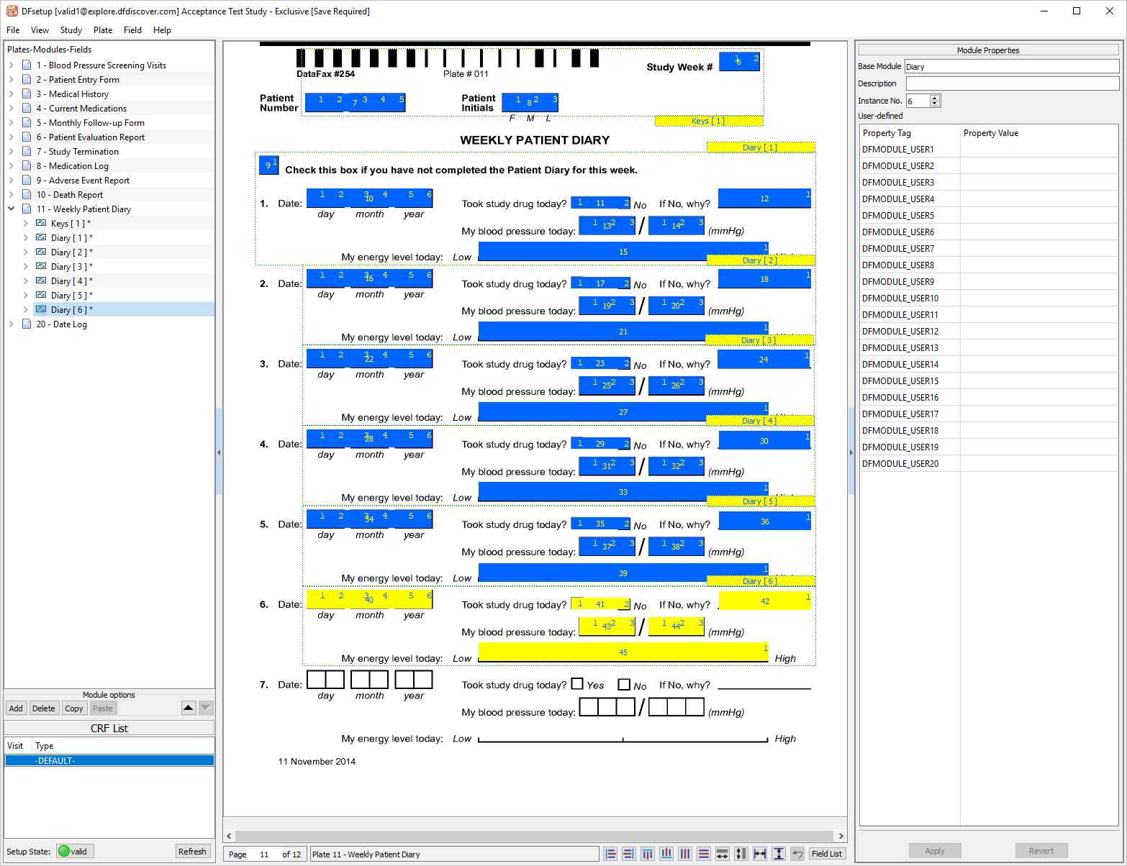Image resolution: width=1127 pixels, height=866 pixels.
Task: Tick the diary not completed checkbox field
Action: [x=268, y=165]
